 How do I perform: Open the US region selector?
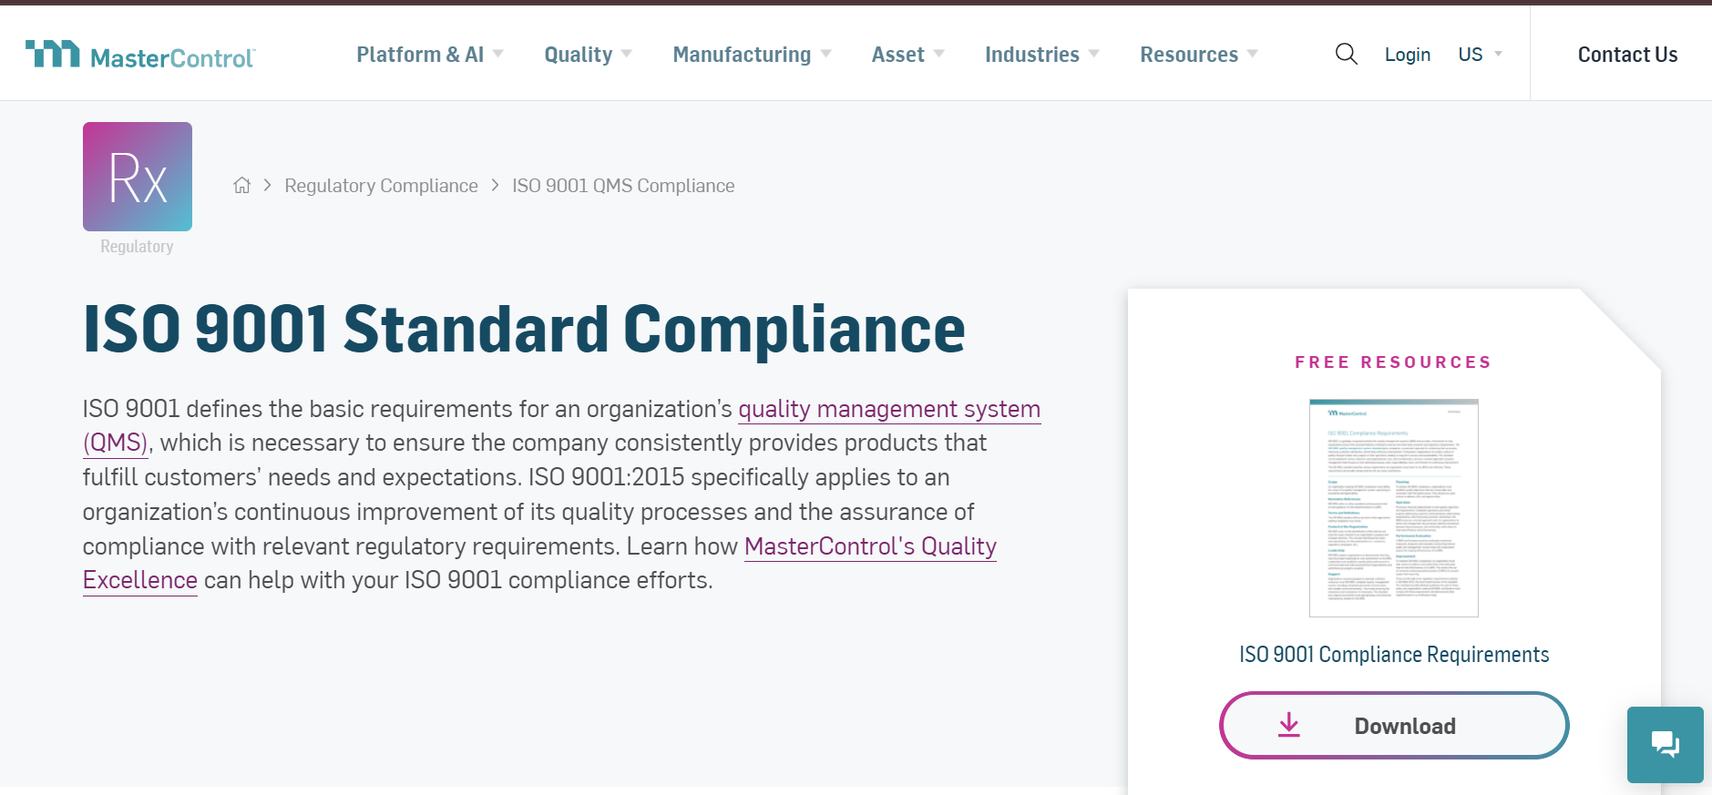[1480, 55]
